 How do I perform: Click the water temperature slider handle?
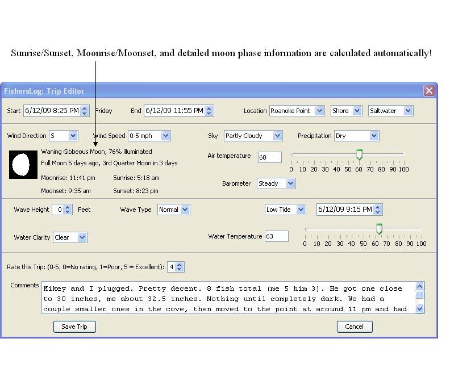coord(379,229)
